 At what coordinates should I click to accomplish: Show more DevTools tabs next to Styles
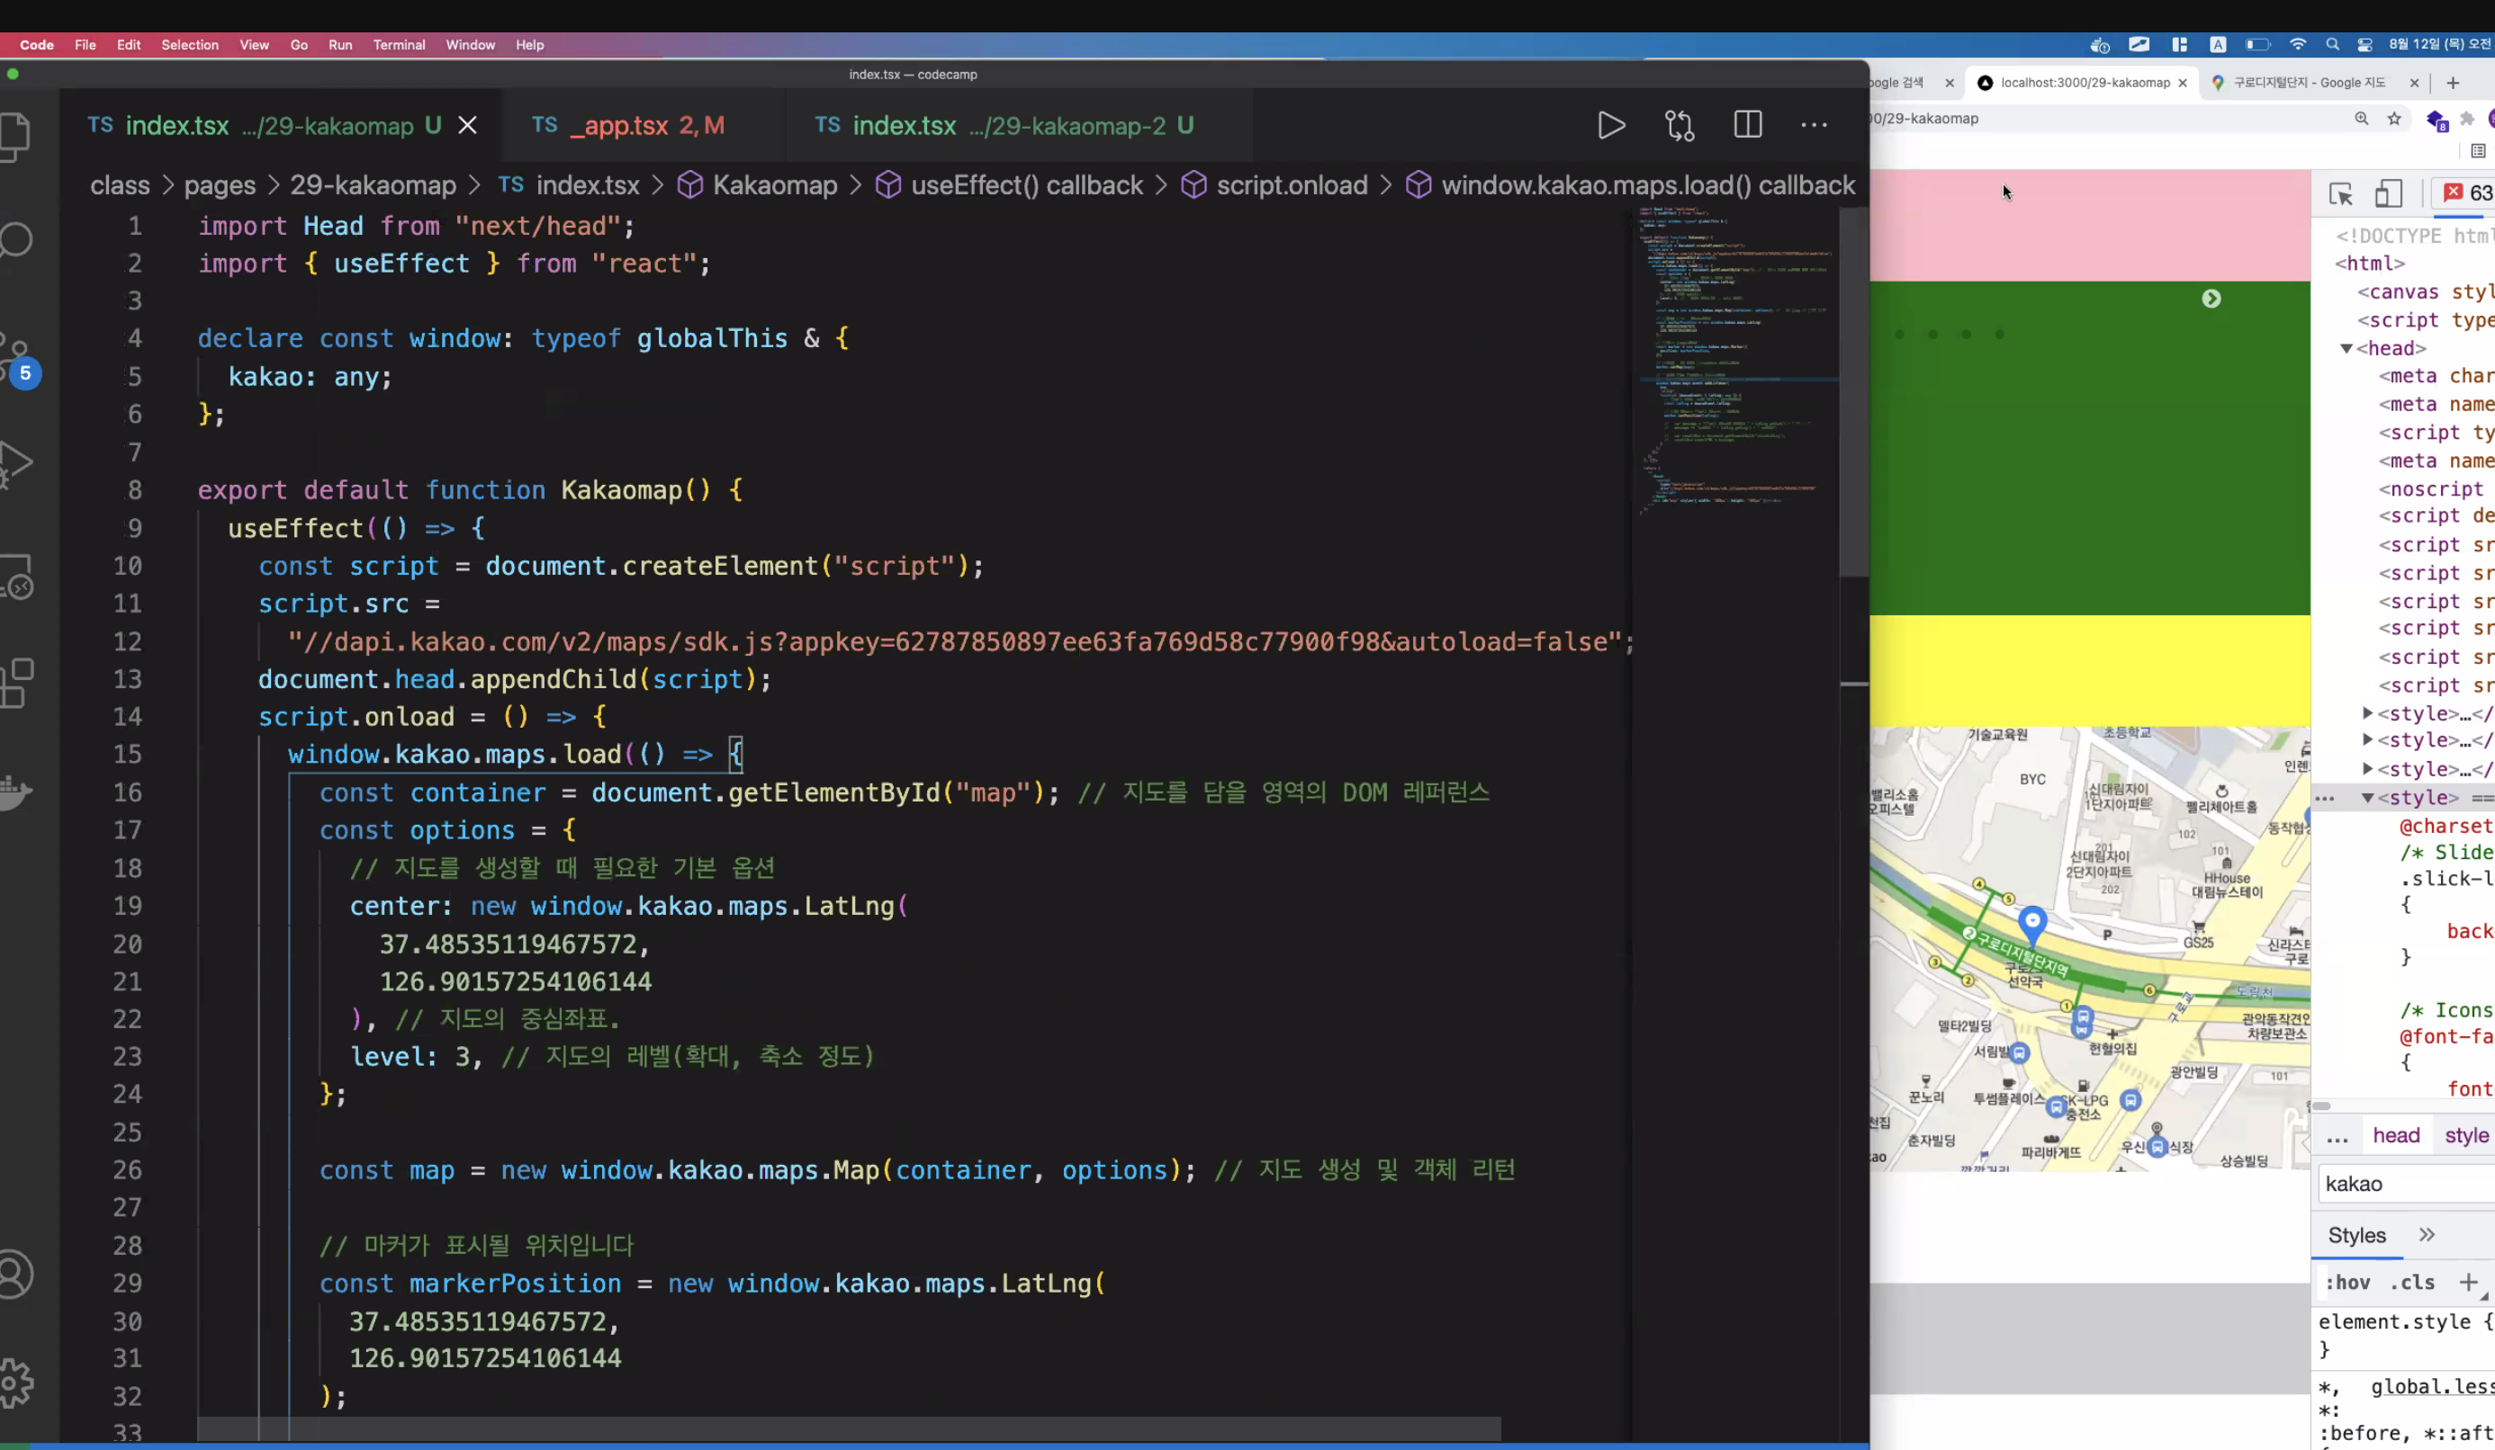2427,1235
